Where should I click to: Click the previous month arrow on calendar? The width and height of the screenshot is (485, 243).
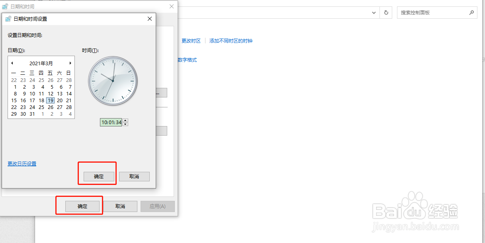(x=12, y=63)
